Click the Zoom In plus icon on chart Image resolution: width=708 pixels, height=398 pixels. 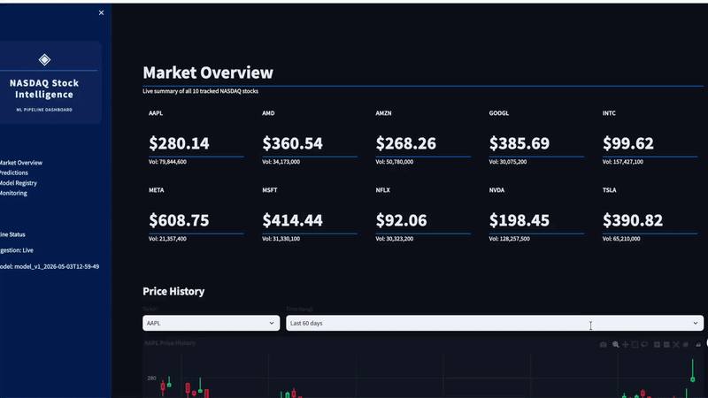point(657,345)
